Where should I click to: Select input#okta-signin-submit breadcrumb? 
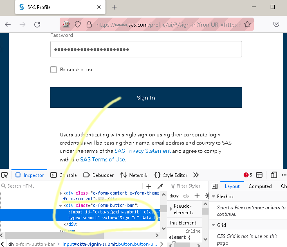(x=110, y=244)
